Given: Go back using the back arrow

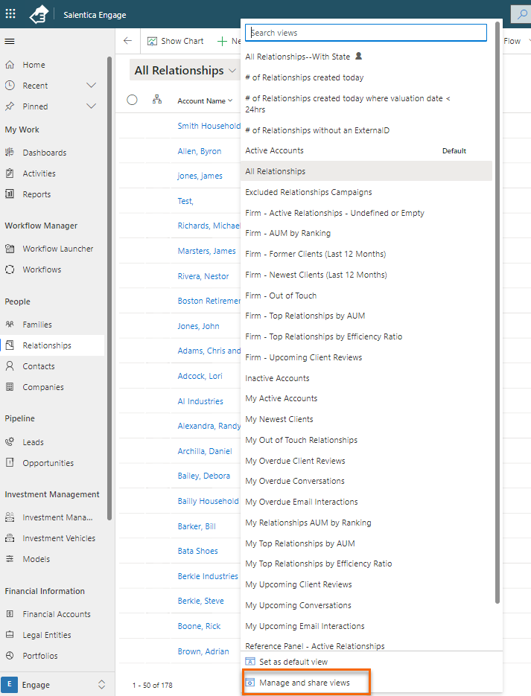Looking at the screenshot, I should [128, 41].
